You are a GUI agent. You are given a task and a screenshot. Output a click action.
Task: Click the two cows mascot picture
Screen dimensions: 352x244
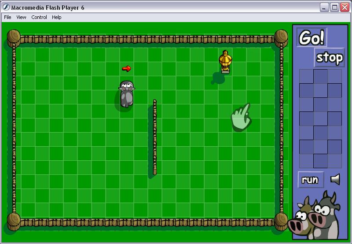315,215
